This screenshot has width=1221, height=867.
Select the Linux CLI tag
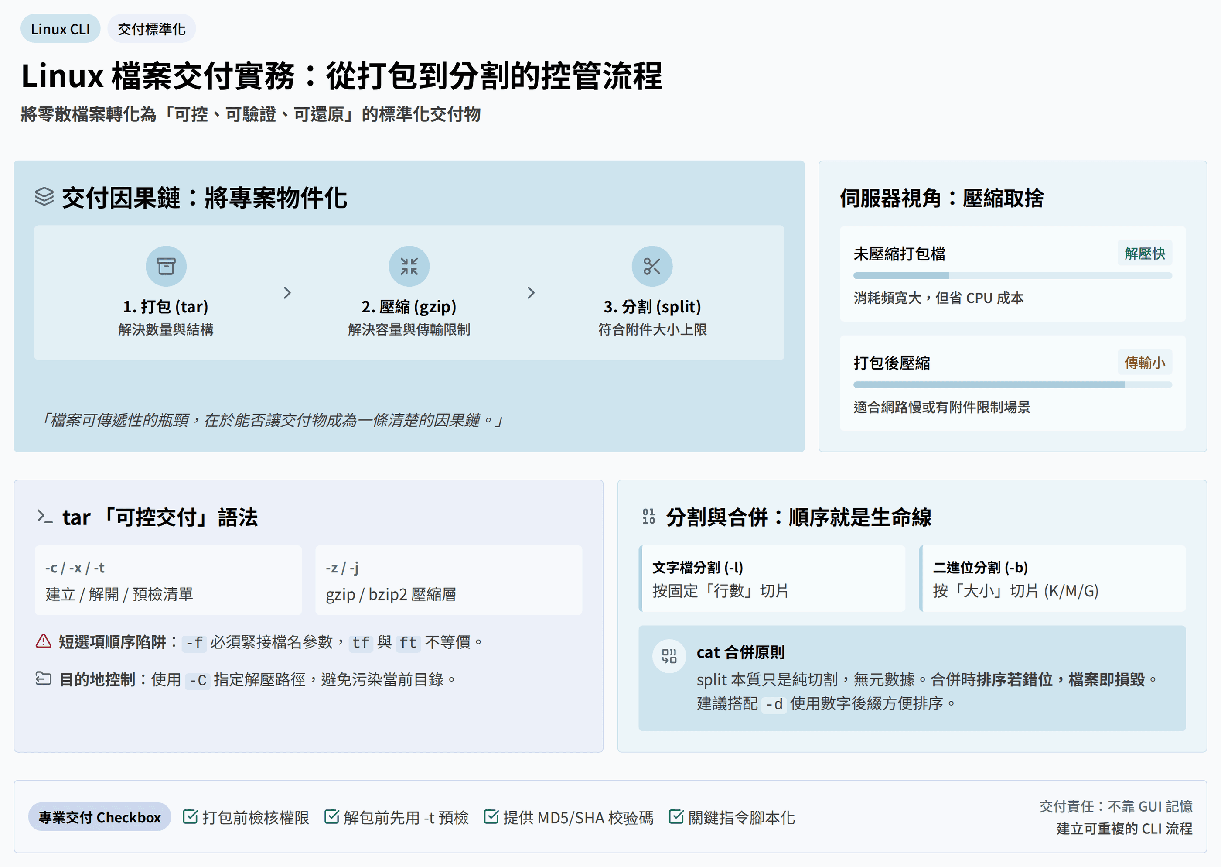click(60, 29)
